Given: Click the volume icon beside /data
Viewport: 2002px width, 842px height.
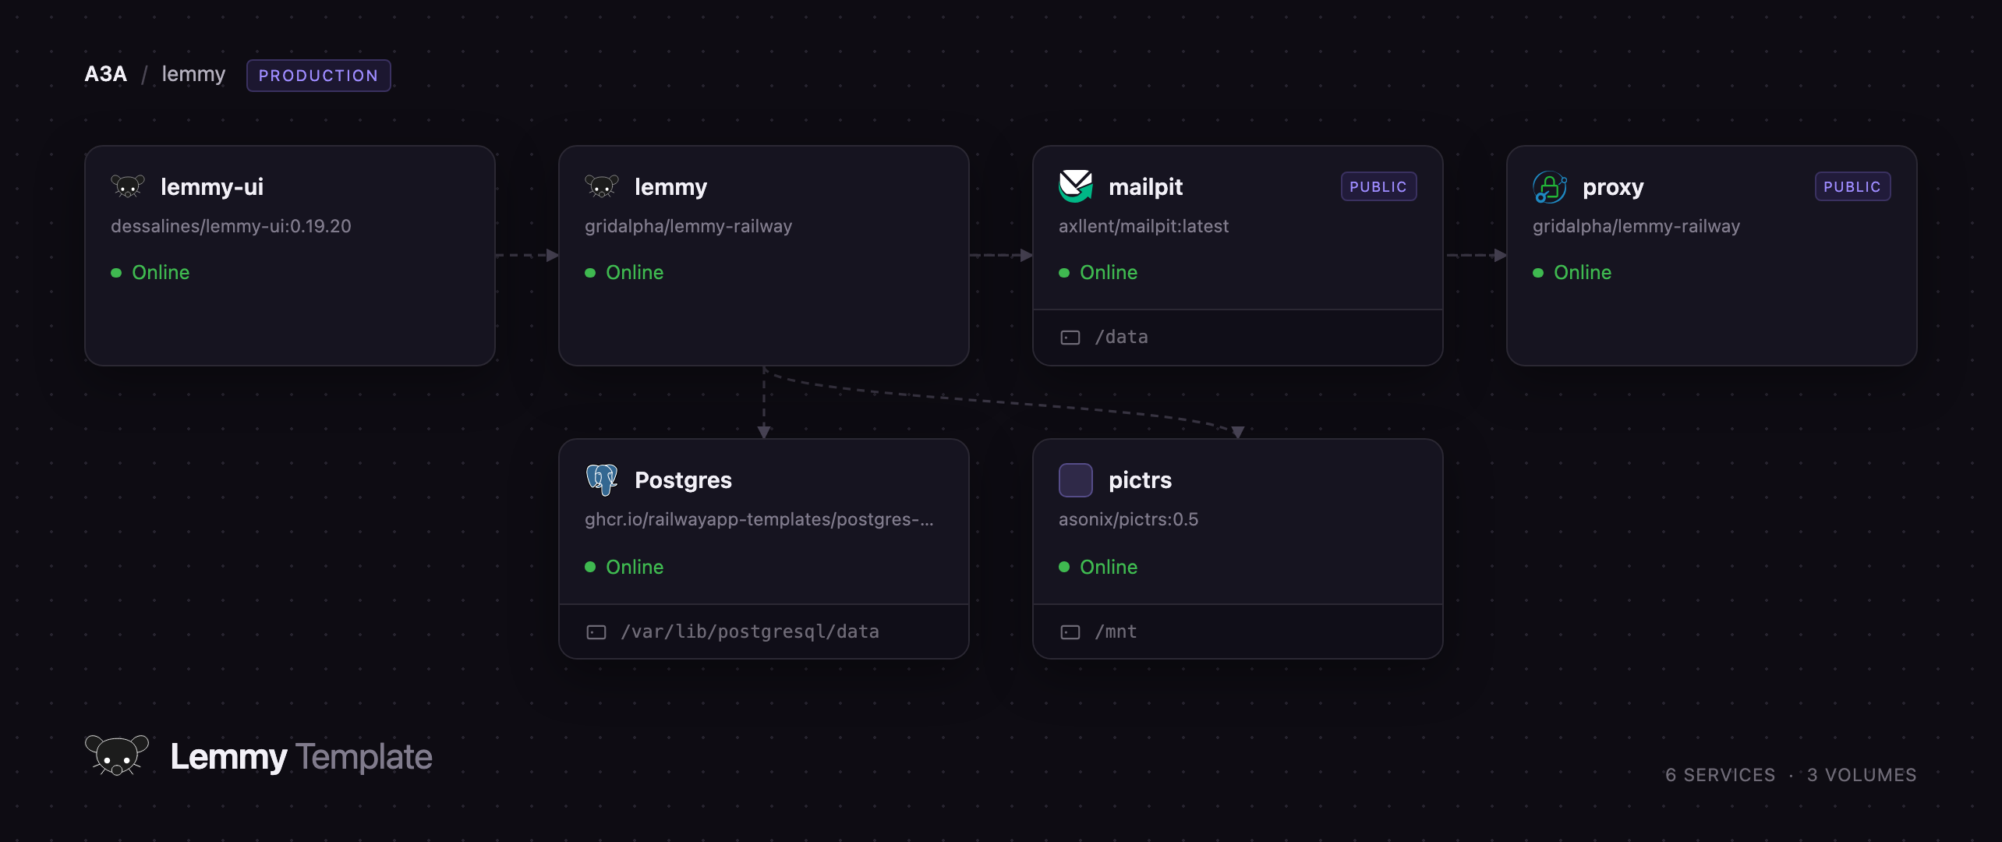Looking at the screenshot, I should [x=1070, y=338].
